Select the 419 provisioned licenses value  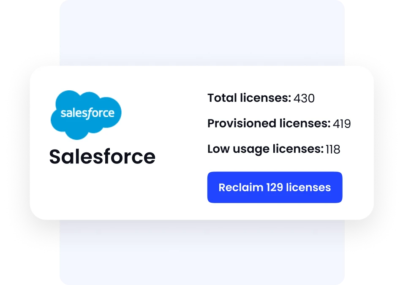[x=342, y=124]
